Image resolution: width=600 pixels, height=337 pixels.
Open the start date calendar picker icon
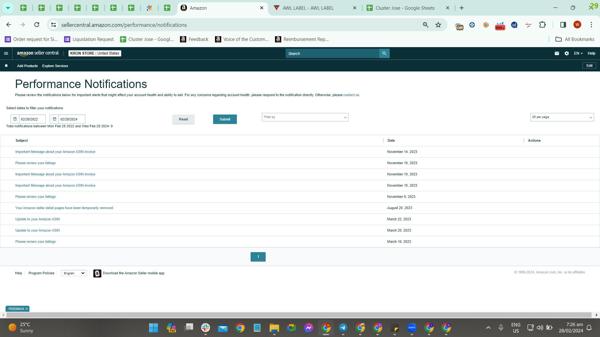pyautogui.click(x=15, y=119)
